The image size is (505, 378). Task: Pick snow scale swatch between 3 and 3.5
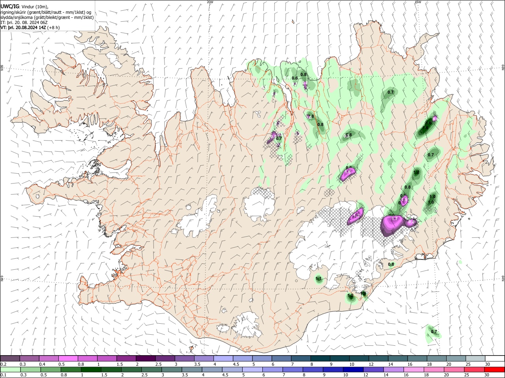(184, 358)
